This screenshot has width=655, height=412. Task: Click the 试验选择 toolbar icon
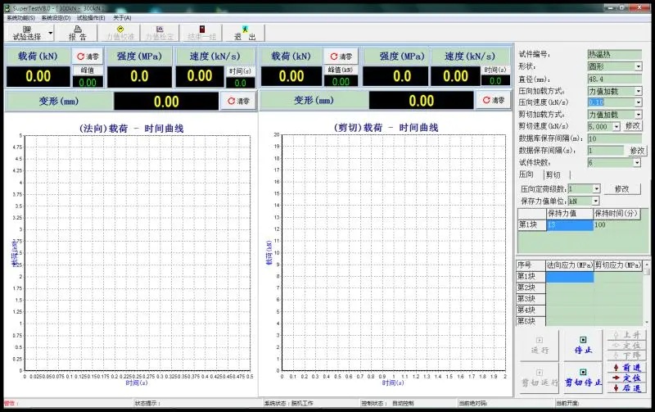[27, 33]
